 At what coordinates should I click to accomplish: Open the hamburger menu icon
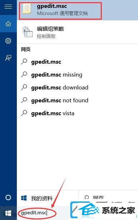click(x=8, y=6)
